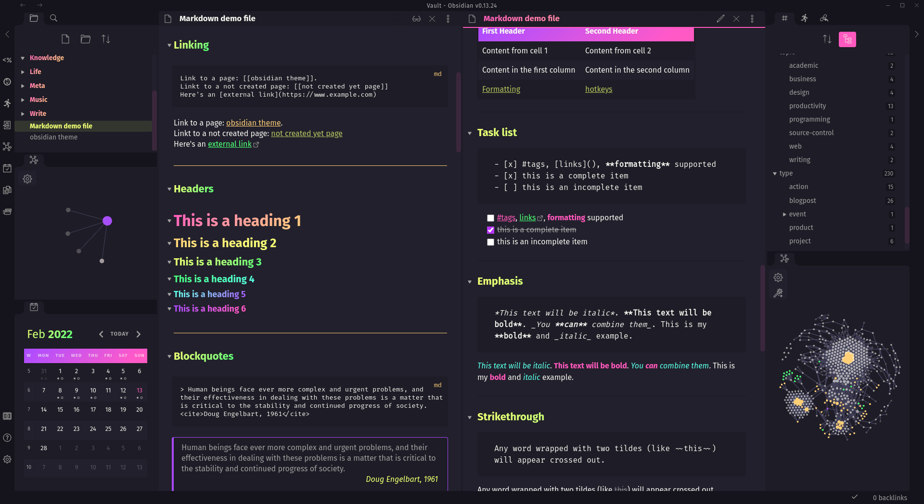924x504 pixels.
Task: Expand the Write folder
Action: pos(23,114)
